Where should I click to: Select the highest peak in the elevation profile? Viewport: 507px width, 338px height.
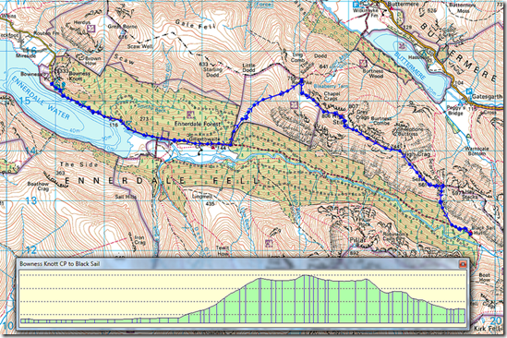point(306,275)
